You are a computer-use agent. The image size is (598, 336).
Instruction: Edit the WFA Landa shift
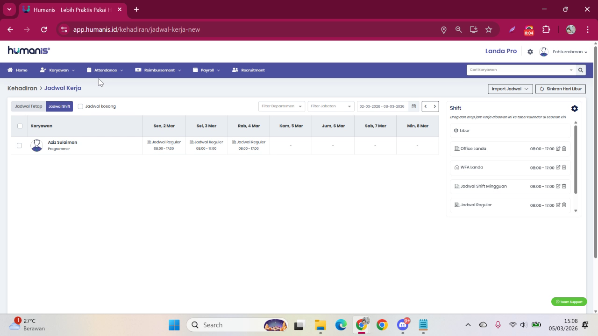[x=558, y=167]
